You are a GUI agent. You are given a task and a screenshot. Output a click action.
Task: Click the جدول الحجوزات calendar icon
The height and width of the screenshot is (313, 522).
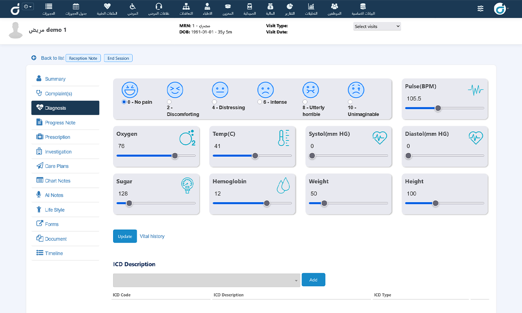pyautogui.click(x=76, y=6)
